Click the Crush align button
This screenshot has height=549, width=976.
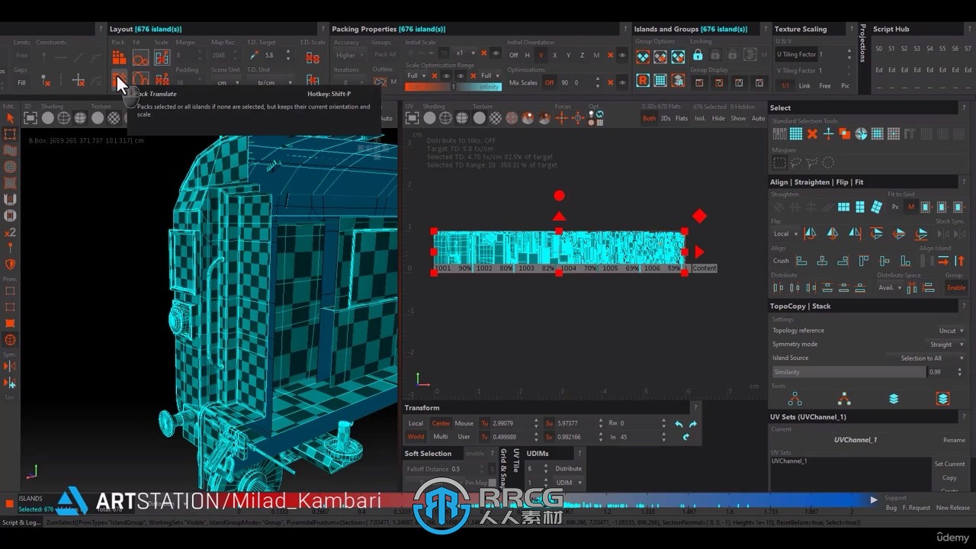click(781, 261)
